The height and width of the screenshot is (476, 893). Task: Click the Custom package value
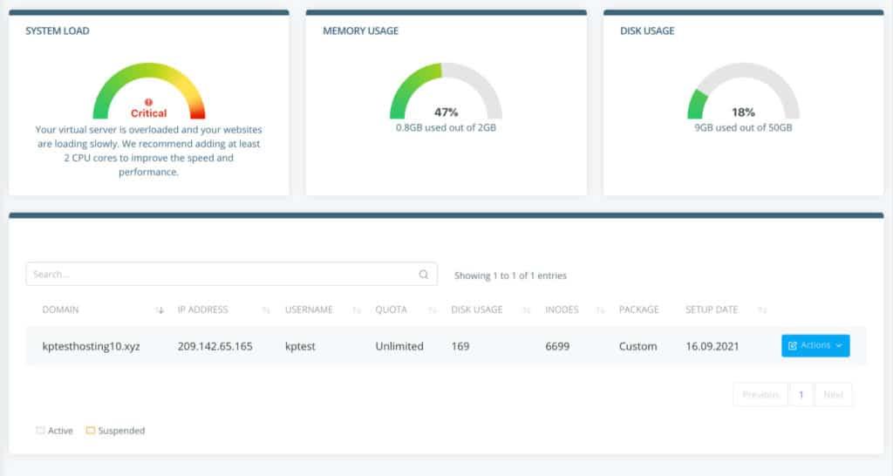(637, 346)
